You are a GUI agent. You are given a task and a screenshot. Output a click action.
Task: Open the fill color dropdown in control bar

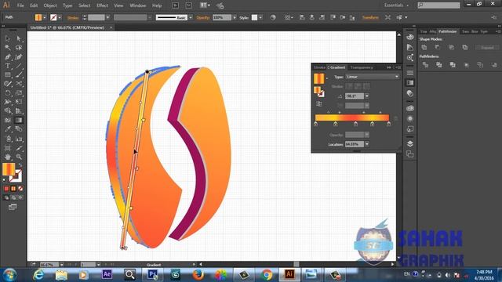(x=45, y=17)
